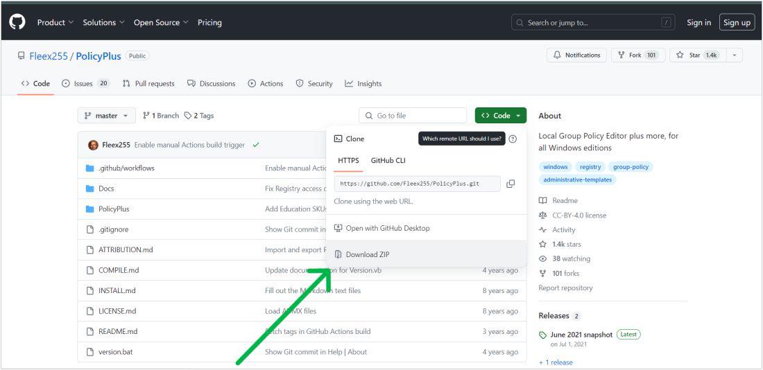Screen dimensions: 763x370
Task: Click Fleex255's avatar in commit row
Action: [x=93, y=145]
